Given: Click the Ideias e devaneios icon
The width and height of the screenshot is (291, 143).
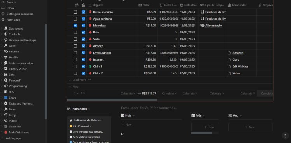Looking at the screenshot, I should tap(5, 63).
